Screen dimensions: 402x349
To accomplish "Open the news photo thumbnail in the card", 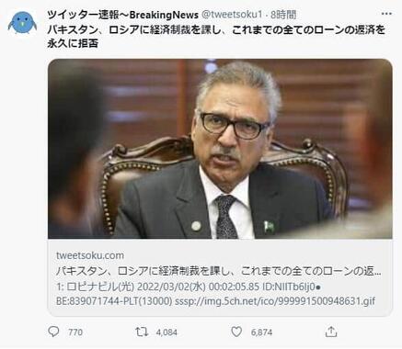I will coord(220,149).
